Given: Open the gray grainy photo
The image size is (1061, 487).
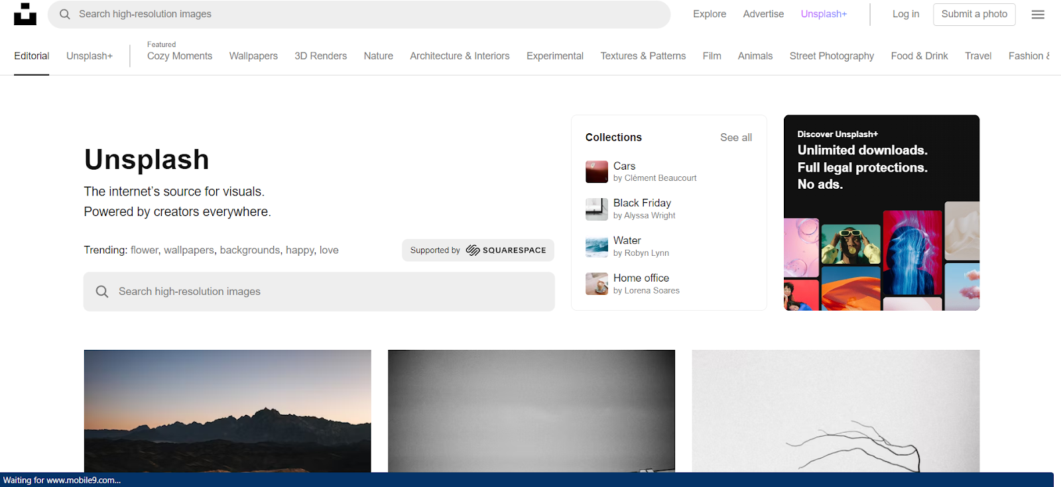Looking at the screenshot, I should click(x=531, y=411).
